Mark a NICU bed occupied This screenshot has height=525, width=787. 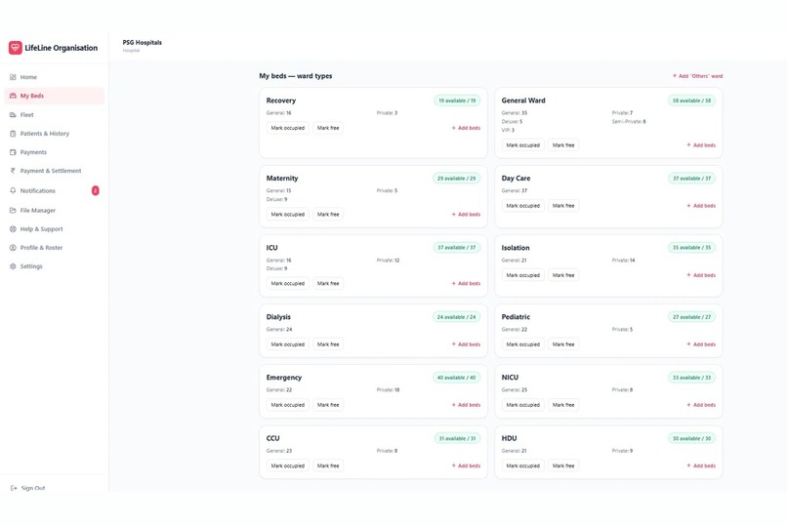522,405
